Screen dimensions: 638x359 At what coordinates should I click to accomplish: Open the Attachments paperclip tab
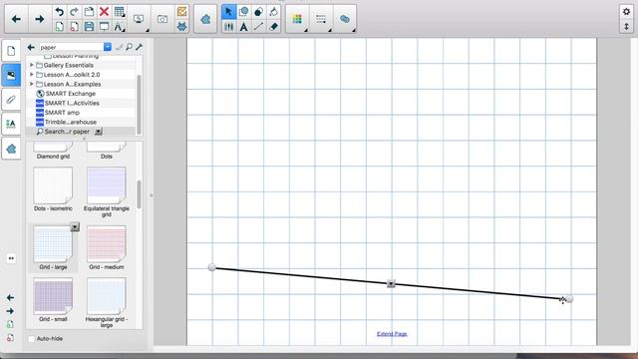click(x=11, y=100)
